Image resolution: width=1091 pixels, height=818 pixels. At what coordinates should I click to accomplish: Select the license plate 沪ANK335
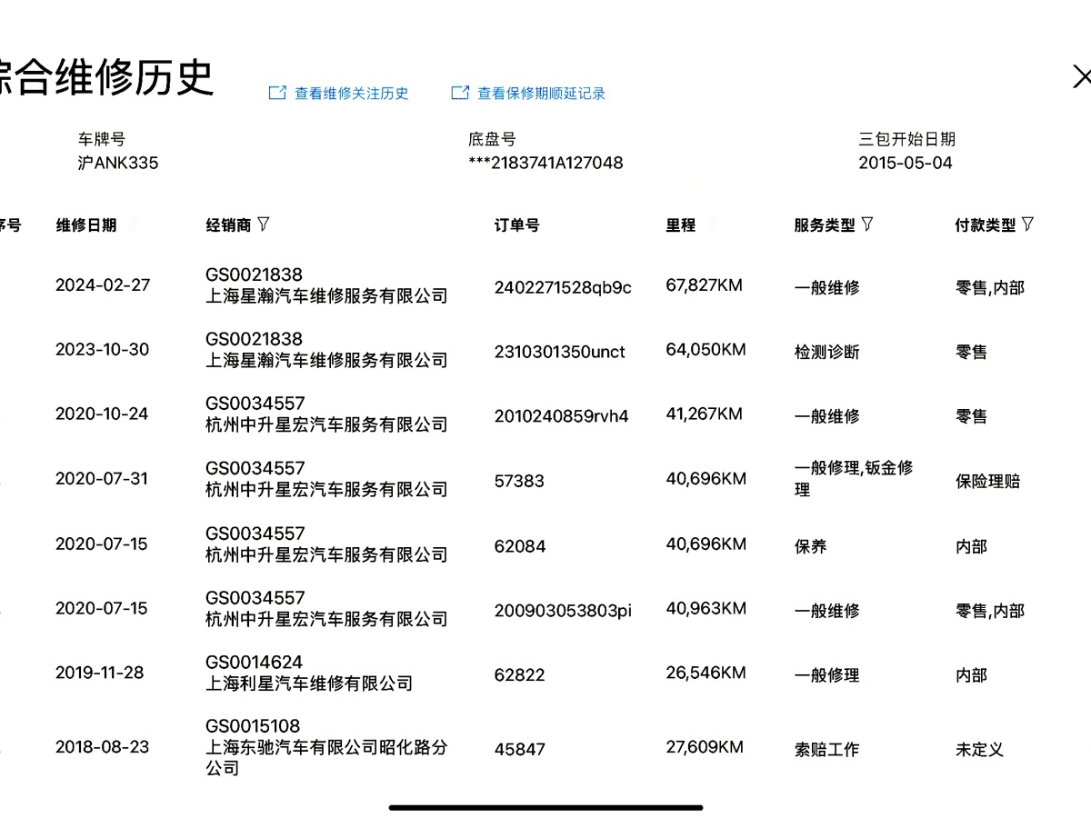117,163
